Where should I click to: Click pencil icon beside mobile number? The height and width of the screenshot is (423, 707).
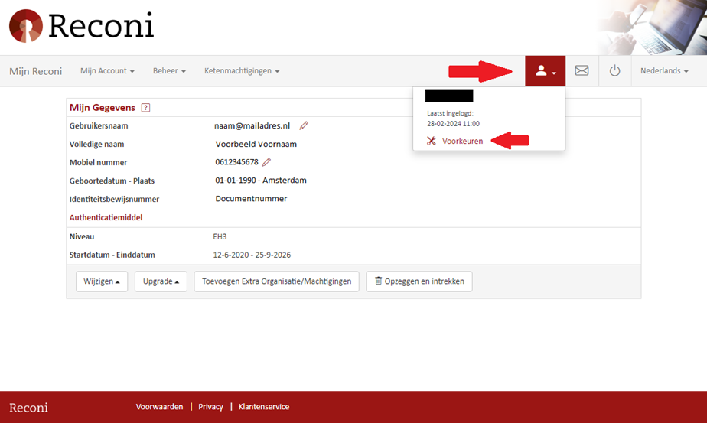click(x=266, y=162)
